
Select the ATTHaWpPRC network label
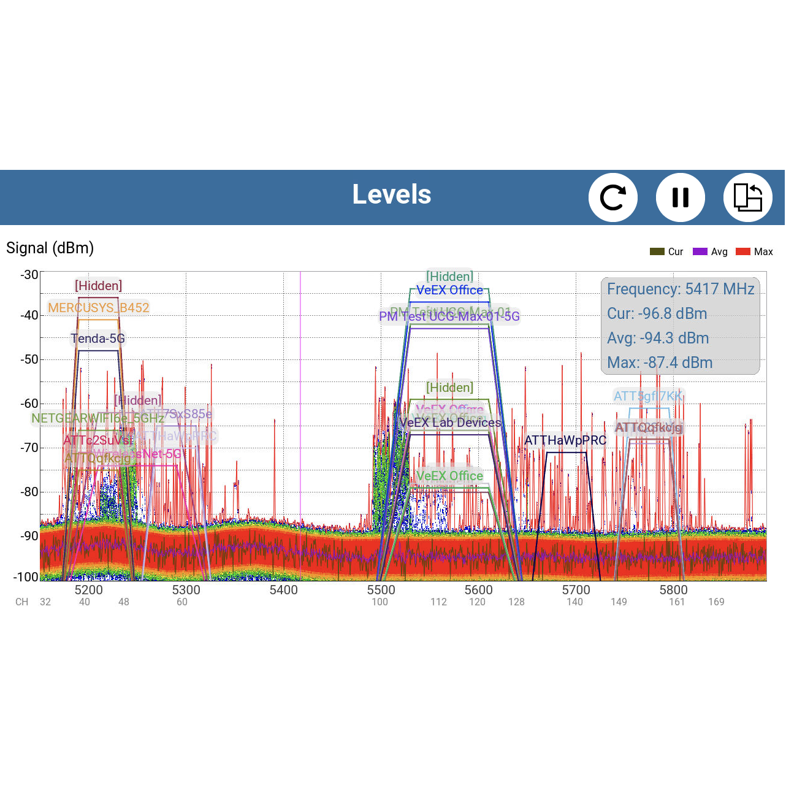[567, 440]
